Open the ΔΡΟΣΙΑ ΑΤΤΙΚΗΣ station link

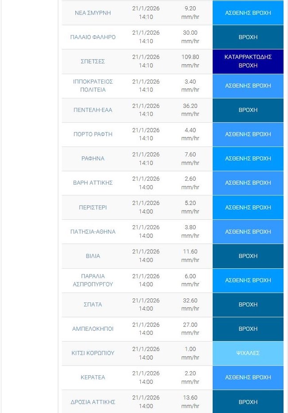[x=93, y=402]
